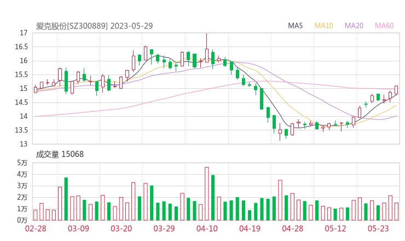Click the 13 price axis label
Image resolution: width=405 pixels, height=241 pixels.
pyautogui.click(x=24, y=144)
